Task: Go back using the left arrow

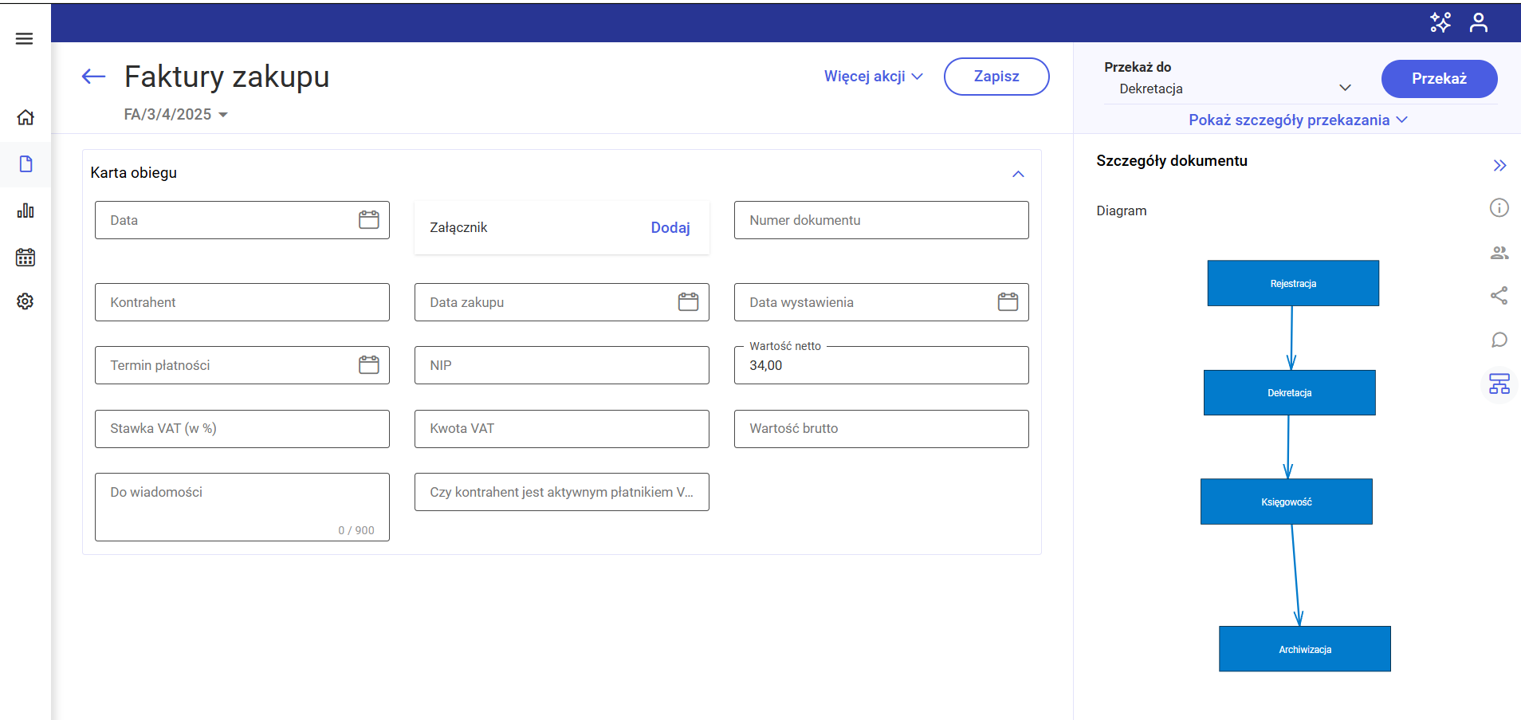Action: 93,77
